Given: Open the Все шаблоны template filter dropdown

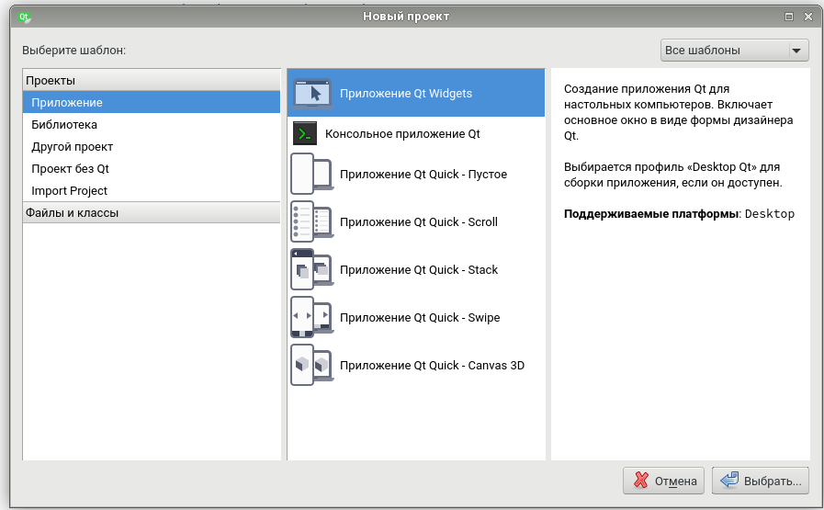Looking at the screenshot, I should point(734,51).
